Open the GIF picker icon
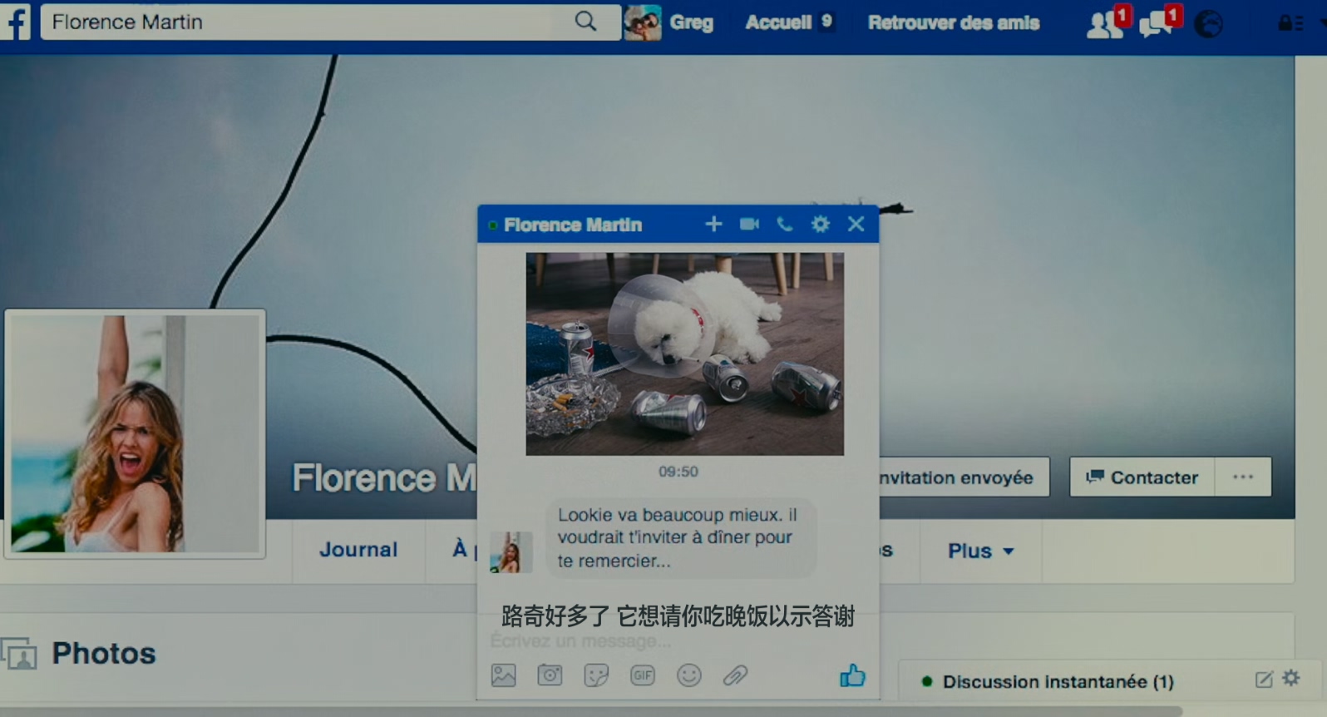Screen dimensions: 1327x717 point(643,675)
